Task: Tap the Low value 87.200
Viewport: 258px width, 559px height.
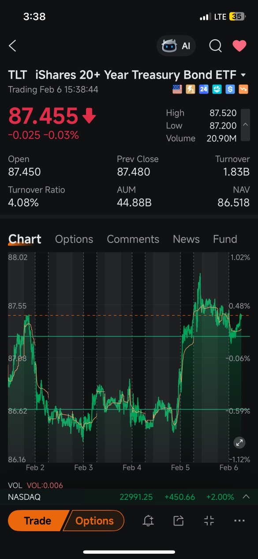Action: (x=223, y=125)
